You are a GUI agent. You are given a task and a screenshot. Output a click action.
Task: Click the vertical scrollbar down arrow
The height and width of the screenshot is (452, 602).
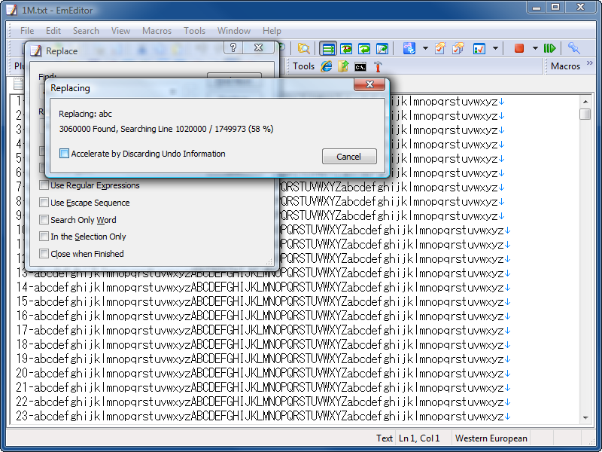585,418
